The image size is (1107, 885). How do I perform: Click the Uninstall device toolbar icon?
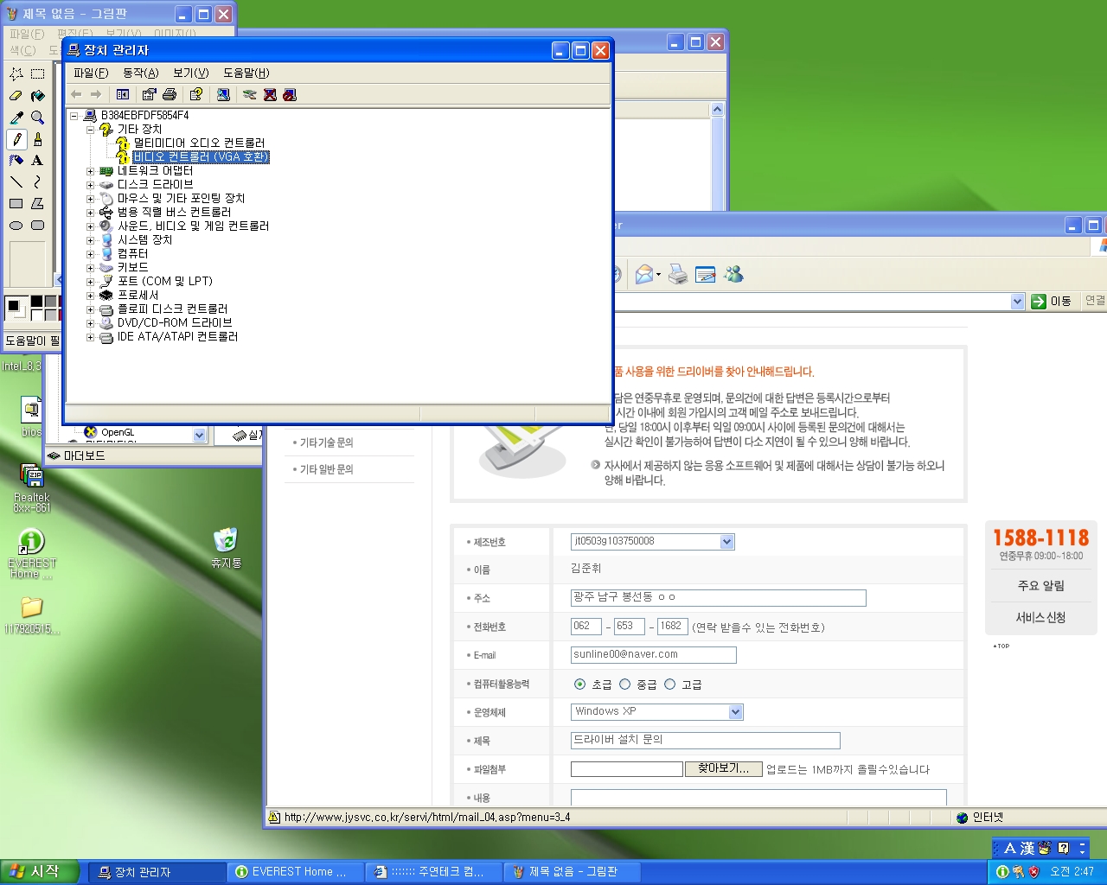pos(270,94)
